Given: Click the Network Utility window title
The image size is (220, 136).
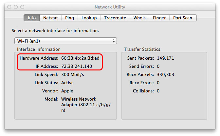Looking at the screenshot, I should pyautogui.click(x=110, y=7).
